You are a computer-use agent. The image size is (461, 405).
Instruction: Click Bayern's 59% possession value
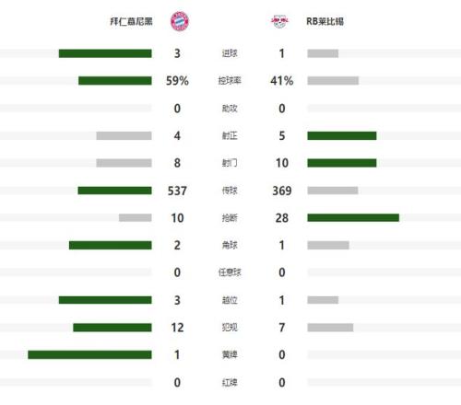tap(177, 81)
